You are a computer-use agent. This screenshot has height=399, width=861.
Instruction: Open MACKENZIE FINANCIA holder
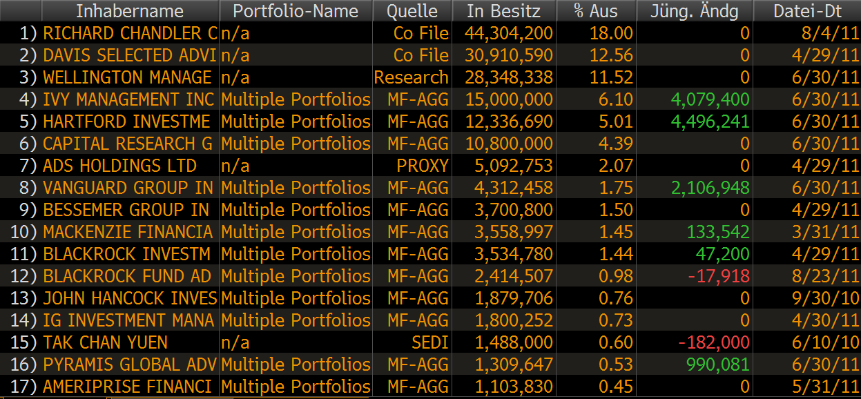click(x=128, y=232)
